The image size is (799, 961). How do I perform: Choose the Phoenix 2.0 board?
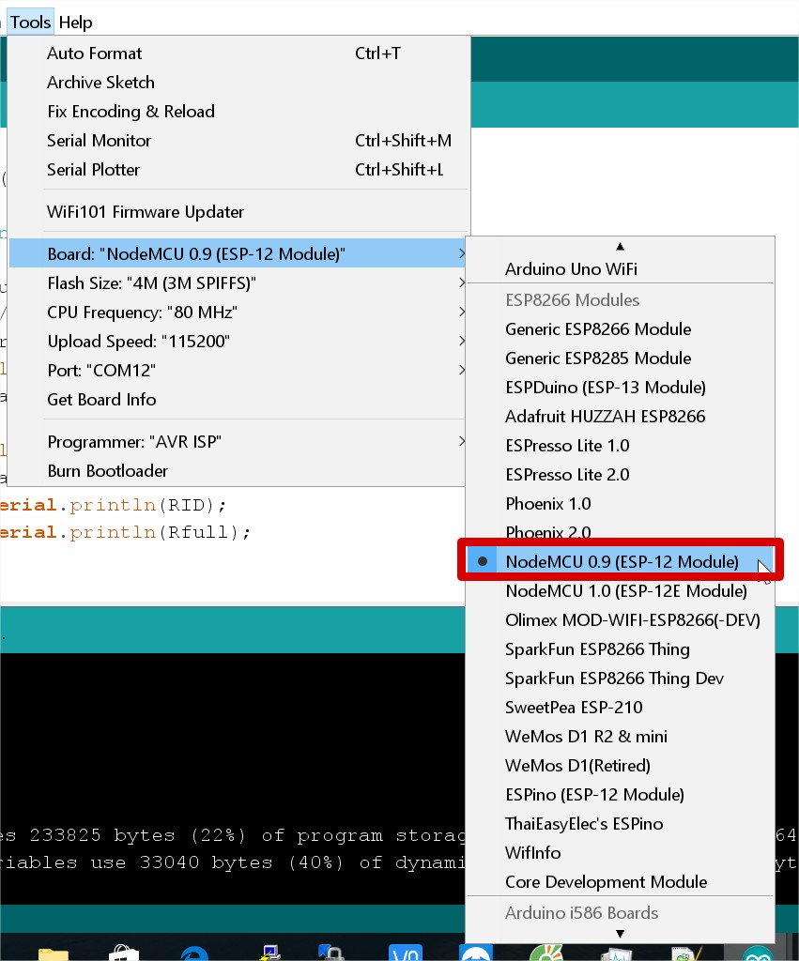click(x=620, y=531)
